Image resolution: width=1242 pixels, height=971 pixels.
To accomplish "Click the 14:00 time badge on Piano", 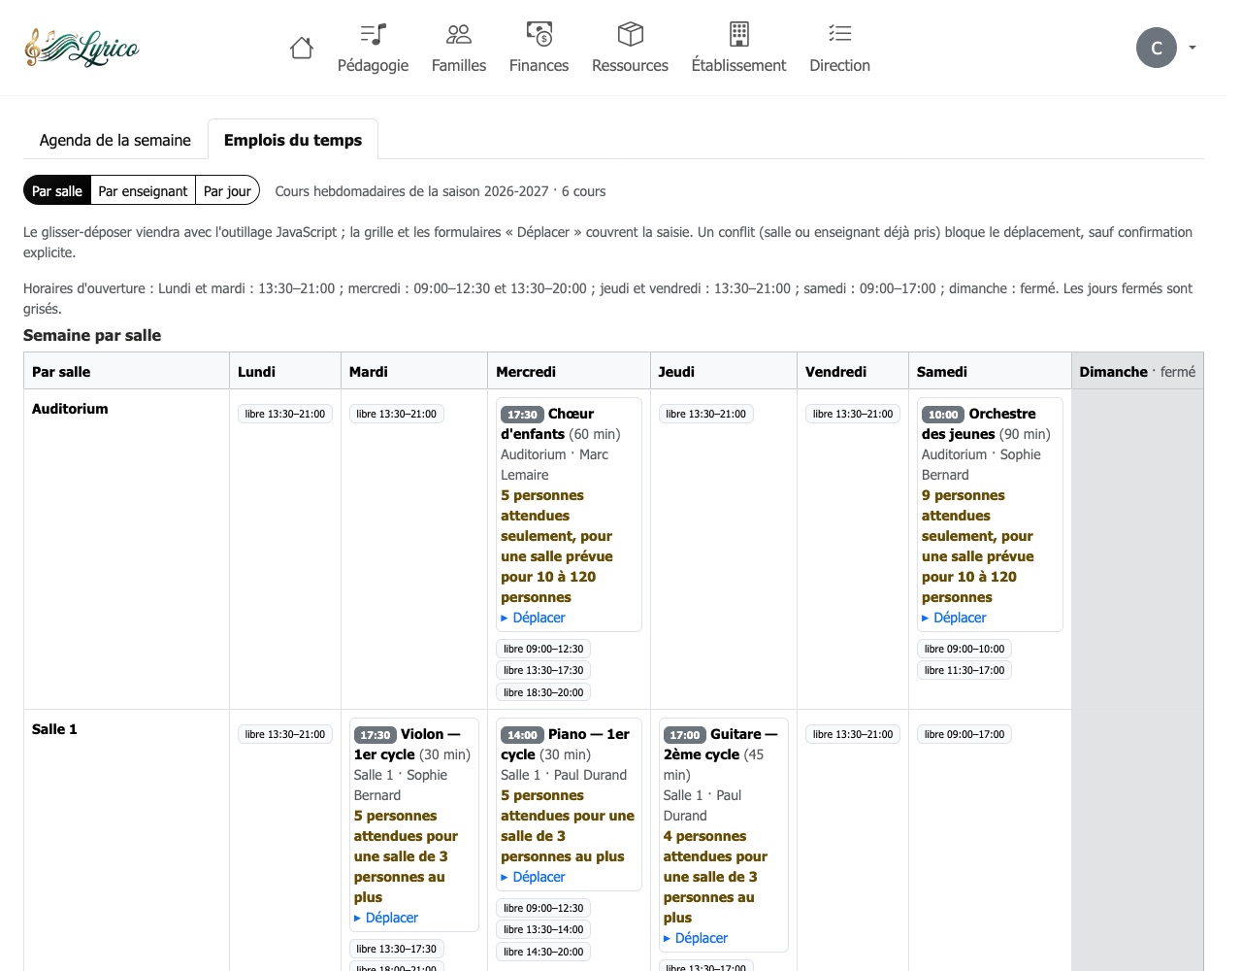I will point(522,735).
